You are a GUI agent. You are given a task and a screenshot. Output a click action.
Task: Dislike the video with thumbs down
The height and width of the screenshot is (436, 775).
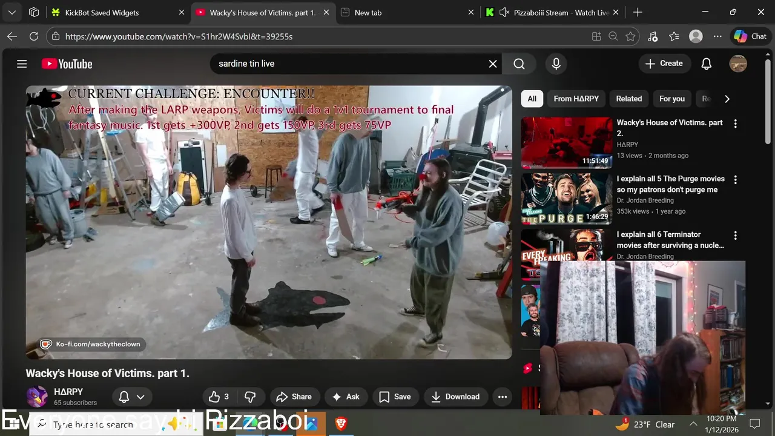click(249, 397)
